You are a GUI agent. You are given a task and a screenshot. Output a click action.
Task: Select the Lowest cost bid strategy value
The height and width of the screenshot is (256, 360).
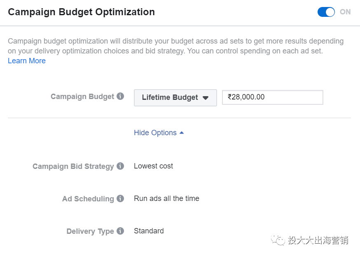coord(153,166)
